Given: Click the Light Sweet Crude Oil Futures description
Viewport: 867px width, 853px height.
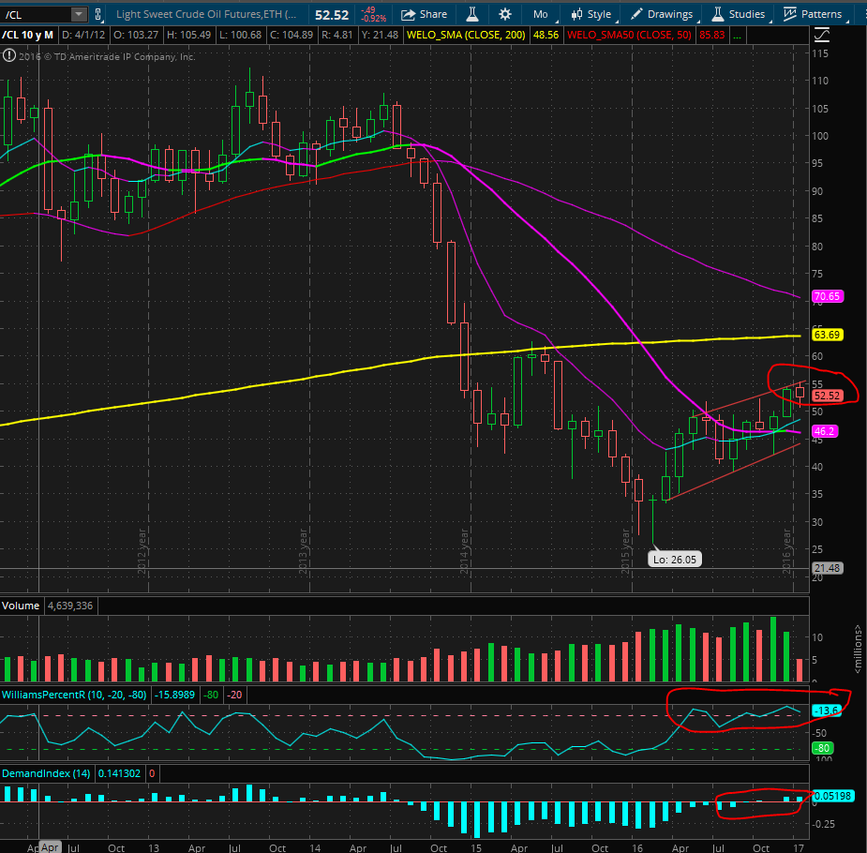Looking at the screenshot, I should pyautogui.click(x=206, y=14).
